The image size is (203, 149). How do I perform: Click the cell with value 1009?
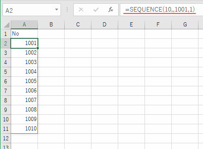point(24,119)
